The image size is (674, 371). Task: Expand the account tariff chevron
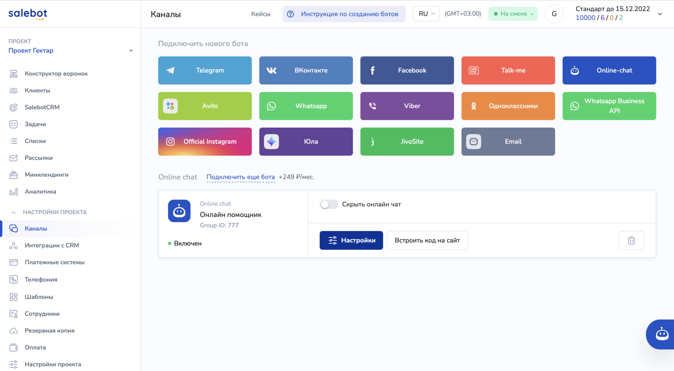(x=660, y=14)
